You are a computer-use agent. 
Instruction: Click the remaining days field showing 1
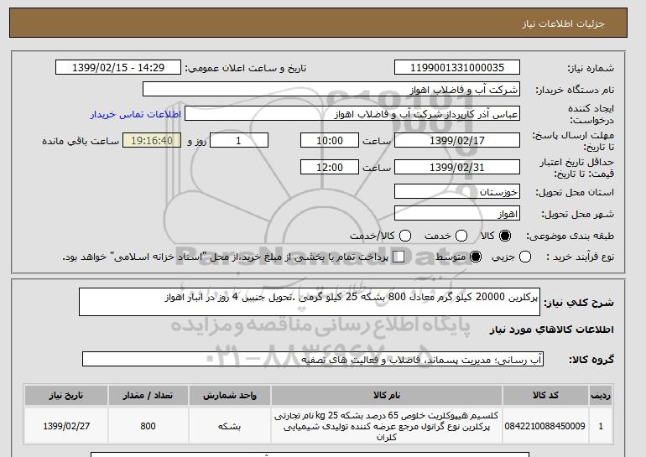tap(239, 140)
